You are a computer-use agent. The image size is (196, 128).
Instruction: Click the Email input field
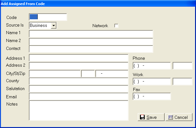click(x=79, y=97)
